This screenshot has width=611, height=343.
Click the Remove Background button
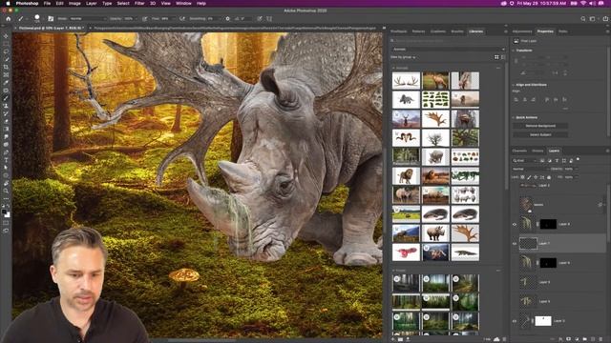(540, 126)
